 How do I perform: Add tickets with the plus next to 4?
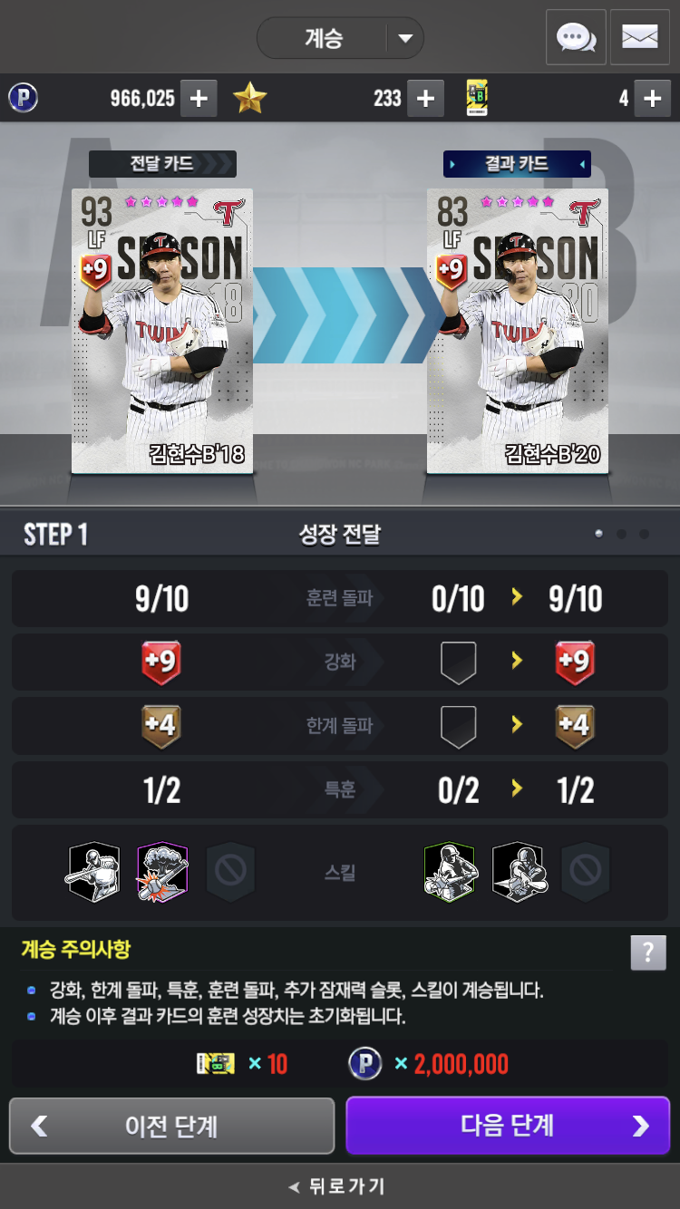point(652,99)
